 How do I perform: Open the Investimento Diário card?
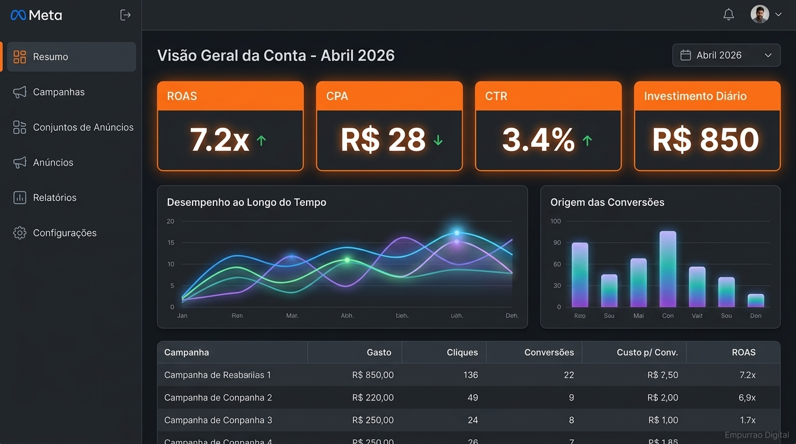tap(707, 126)
